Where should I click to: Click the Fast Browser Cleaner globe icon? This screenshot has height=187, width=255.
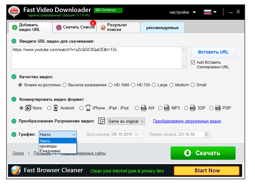tap(16, 170)
